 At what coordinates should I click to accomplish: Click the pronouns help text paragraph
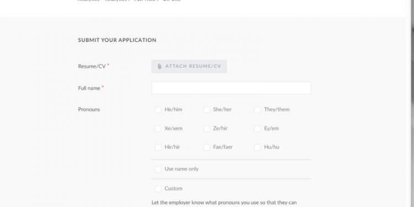(x=224, y=203)
